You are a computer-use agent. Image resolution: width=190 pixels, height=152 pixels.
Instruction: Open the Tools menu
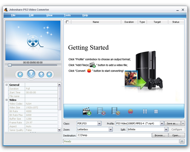click(x=67, y=15)
